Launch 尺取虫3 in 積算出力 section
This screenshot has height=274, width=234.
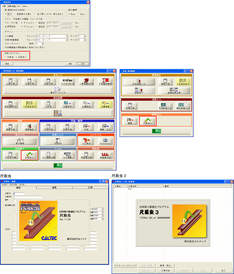point(148,121)
